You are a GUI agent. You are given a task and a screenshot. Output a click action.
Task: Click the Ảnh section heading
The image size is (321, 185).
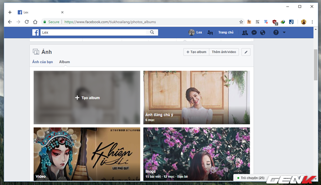pyautogui.click(x=47, y=52)
